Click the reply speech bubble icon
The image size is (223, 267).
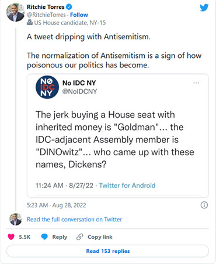(44, 237)
